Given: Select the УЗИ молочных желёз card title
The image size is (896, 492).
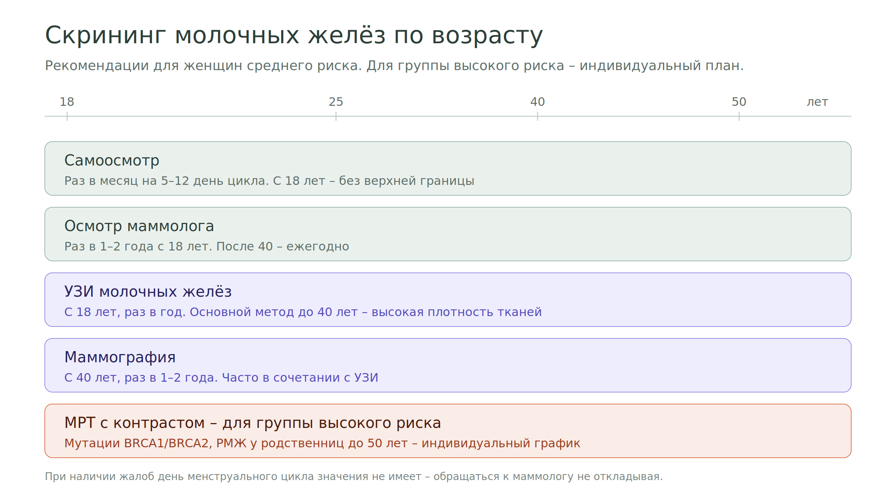Looking at the screenshot, I should click(148, 291).
